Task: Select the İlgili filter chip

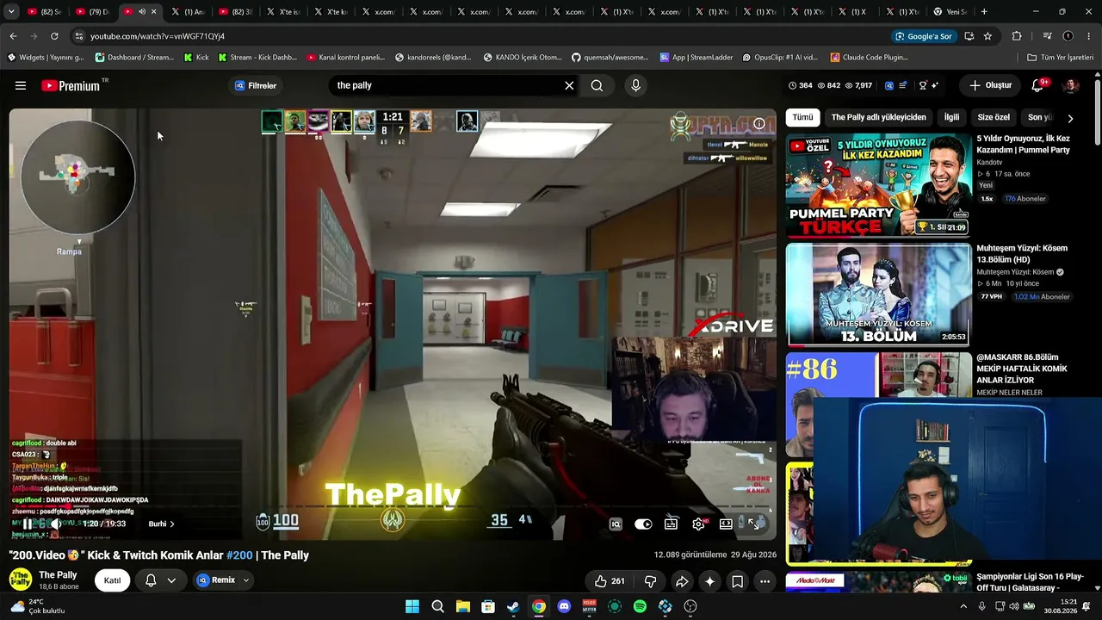Action: pyautogui.click(x=951, y=117)
